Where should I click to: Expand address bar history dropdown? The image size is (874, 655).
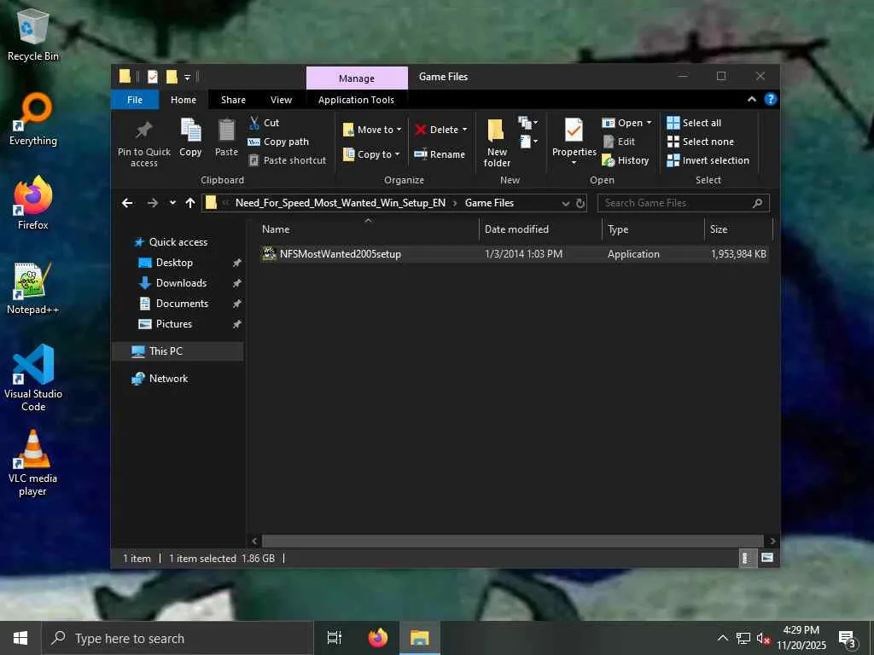[566, 203]
